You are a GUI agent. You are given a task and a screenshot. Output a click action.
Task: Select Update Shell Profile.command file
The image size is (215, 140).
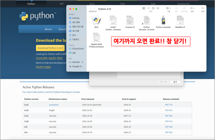(x=96, y=37)
